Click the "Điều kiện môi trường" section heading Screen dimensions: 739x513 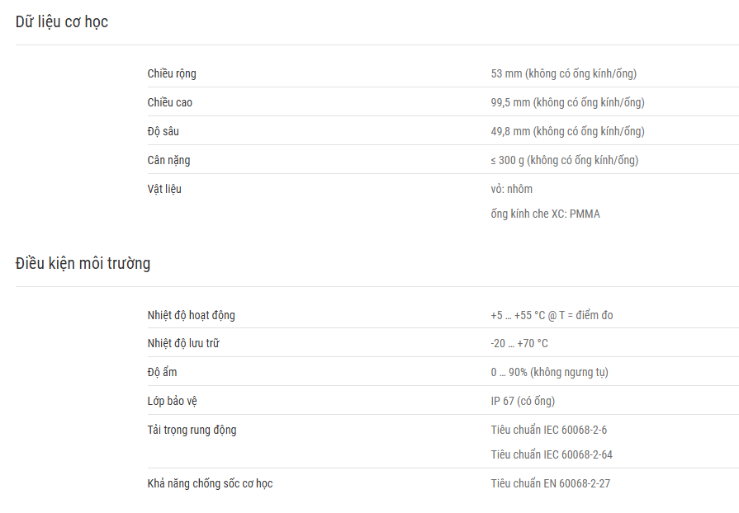point(83,263)
